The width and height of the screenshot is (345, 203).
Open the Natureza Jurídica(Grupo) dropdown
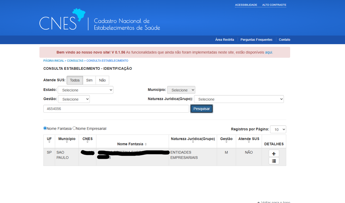[x=239, y=99]
